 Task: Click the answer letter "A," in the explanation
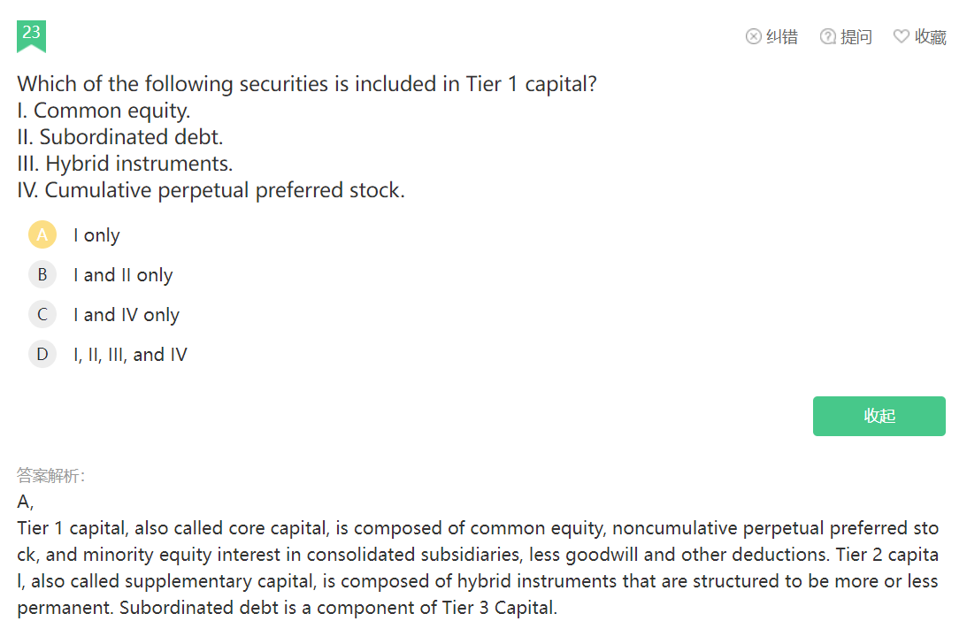click(x=25, y=502)
